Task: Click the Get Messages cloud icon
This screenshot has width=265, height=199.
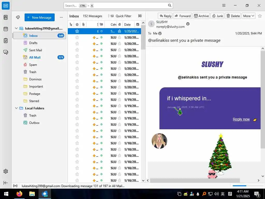Action: click(x=18, y=17)
